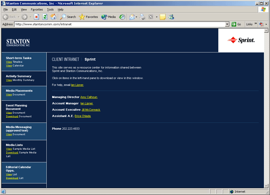View the Monthly Summary link
Screen dimensions: 270x195
click(x=9, y=80)
